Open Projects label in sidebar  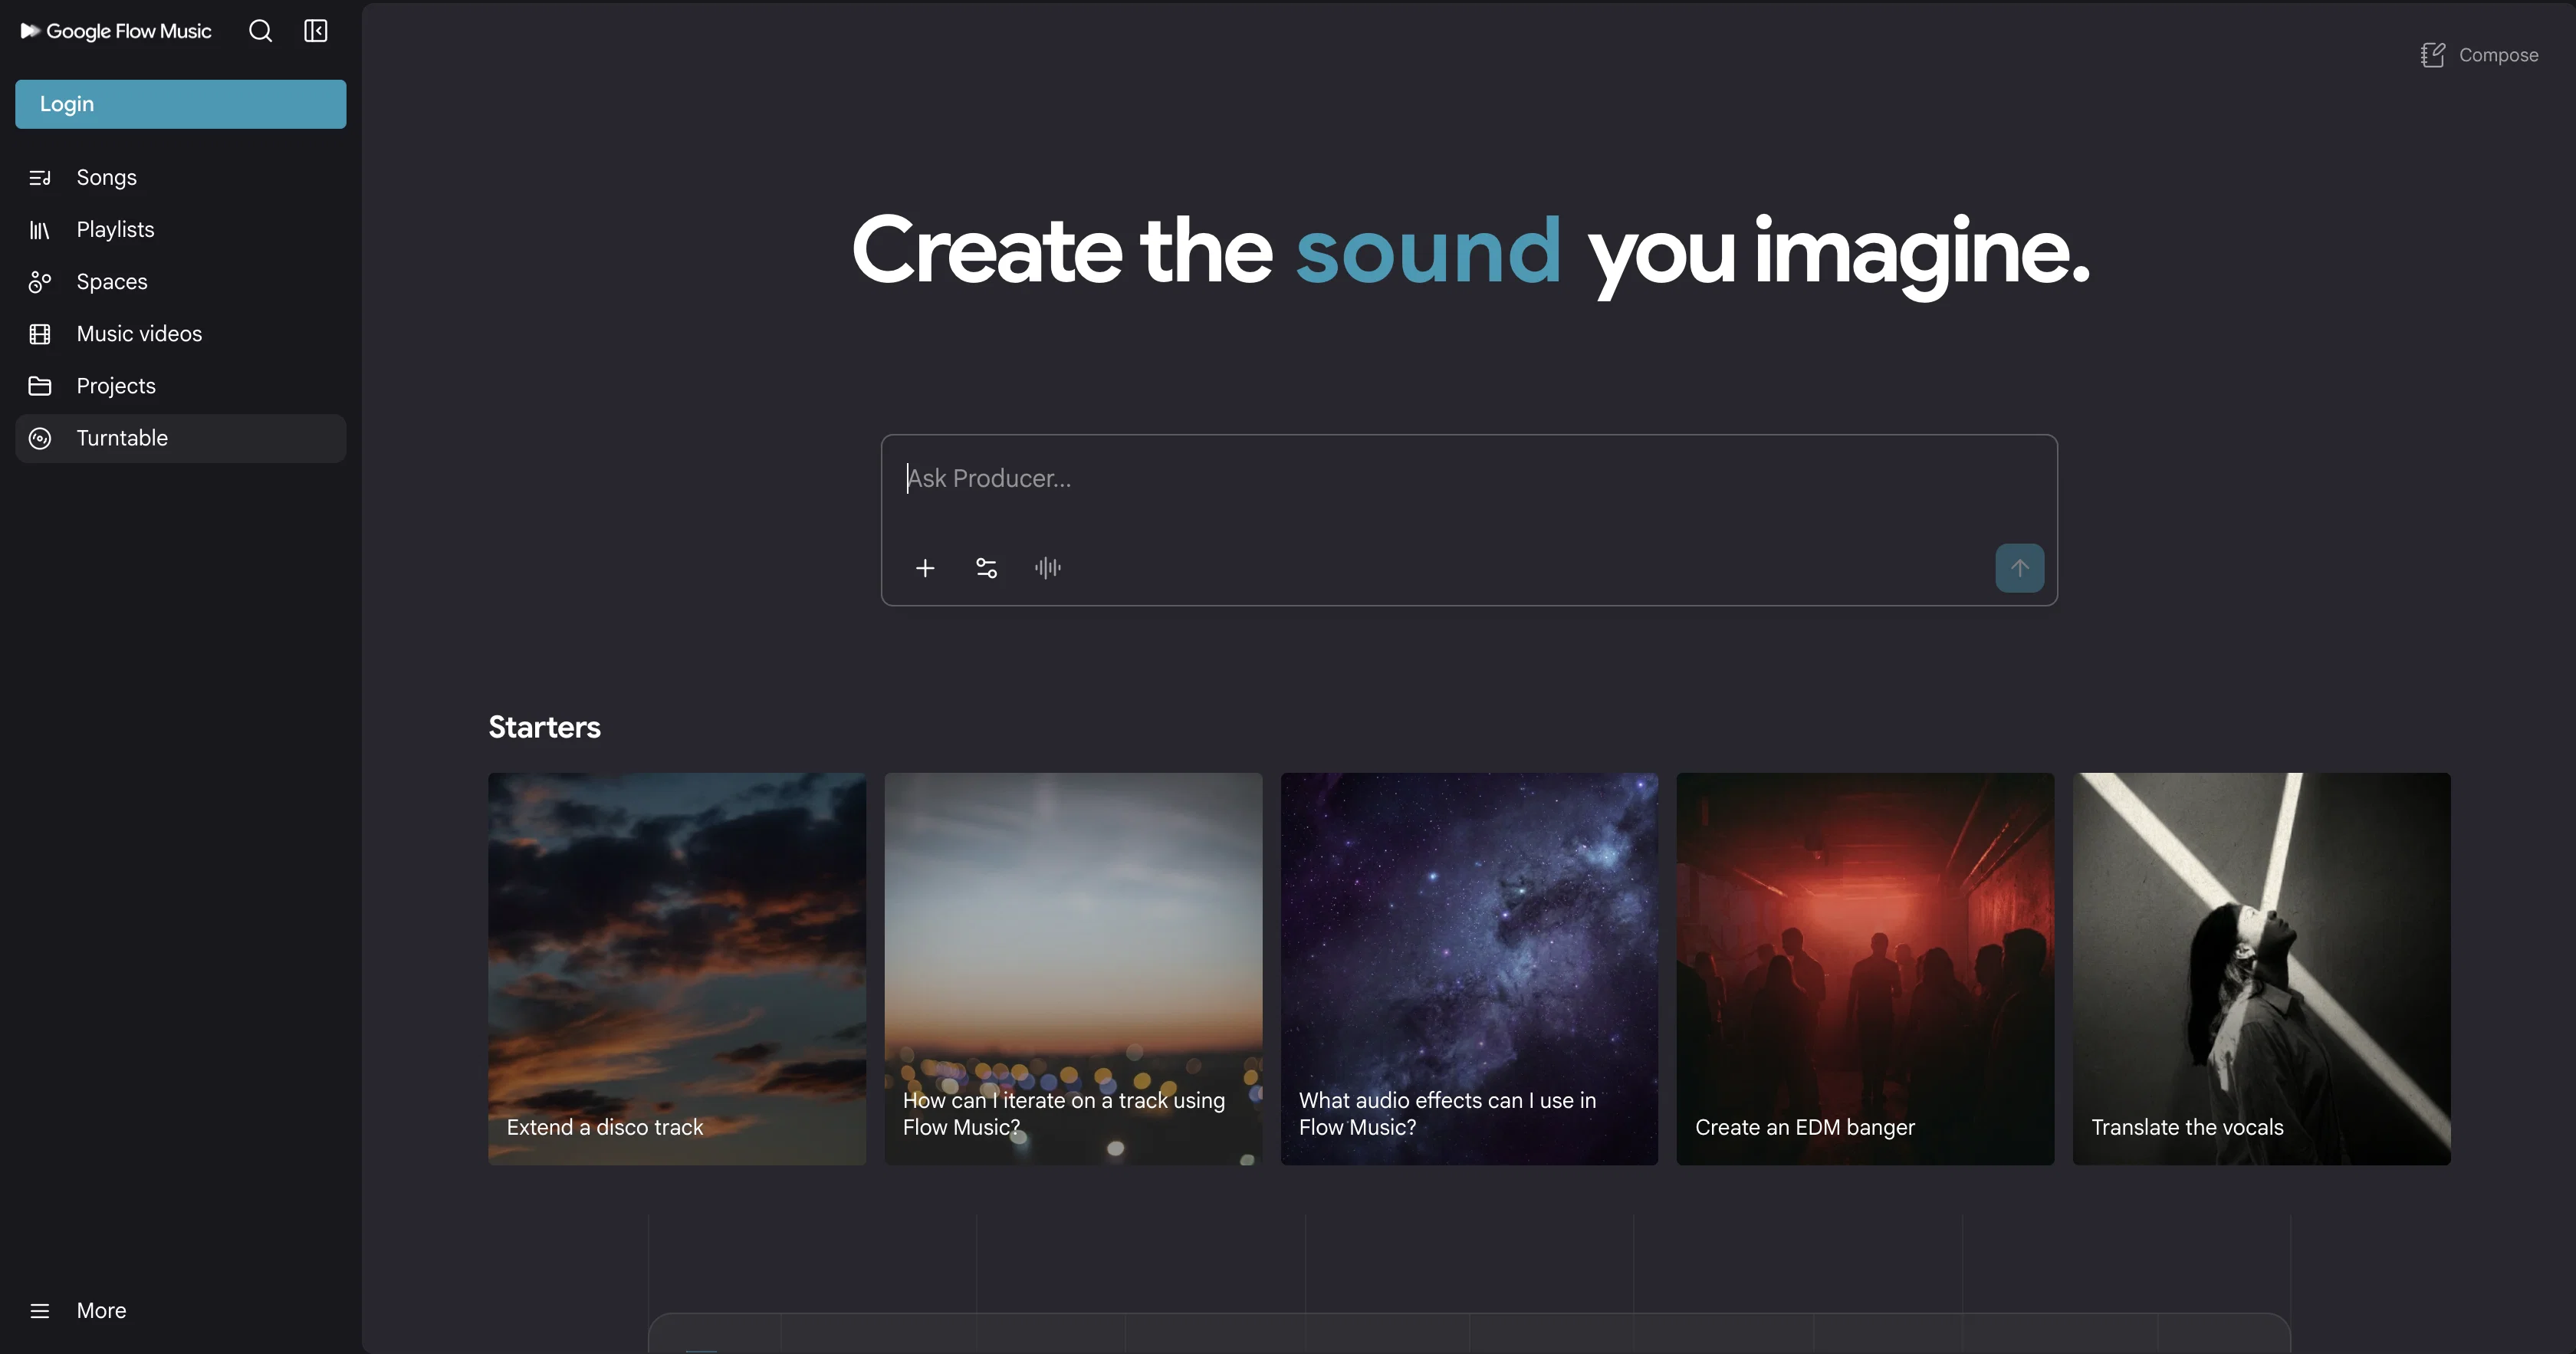[x=116, y=386]
